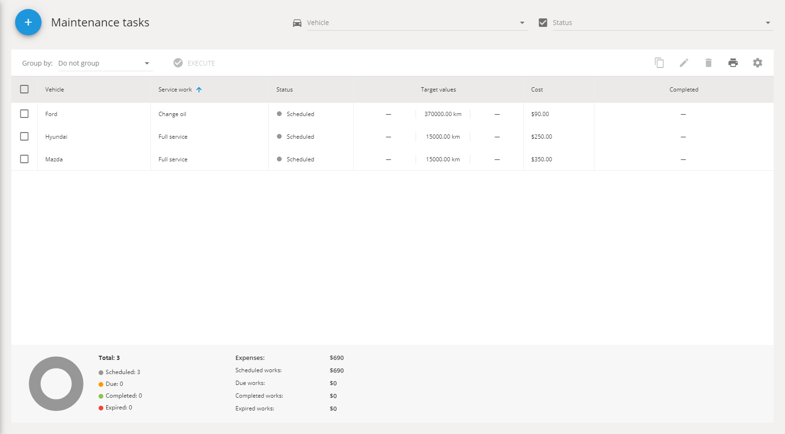Click the sort arrow next to Service work

(x=199, y=90)
